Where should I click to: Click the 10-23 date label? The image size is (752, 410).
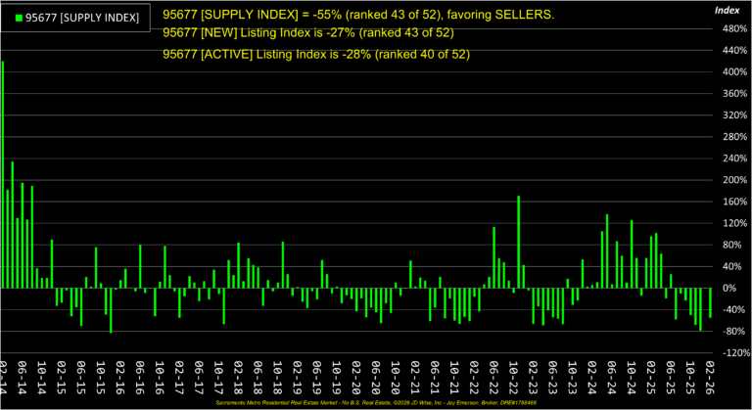573,378
